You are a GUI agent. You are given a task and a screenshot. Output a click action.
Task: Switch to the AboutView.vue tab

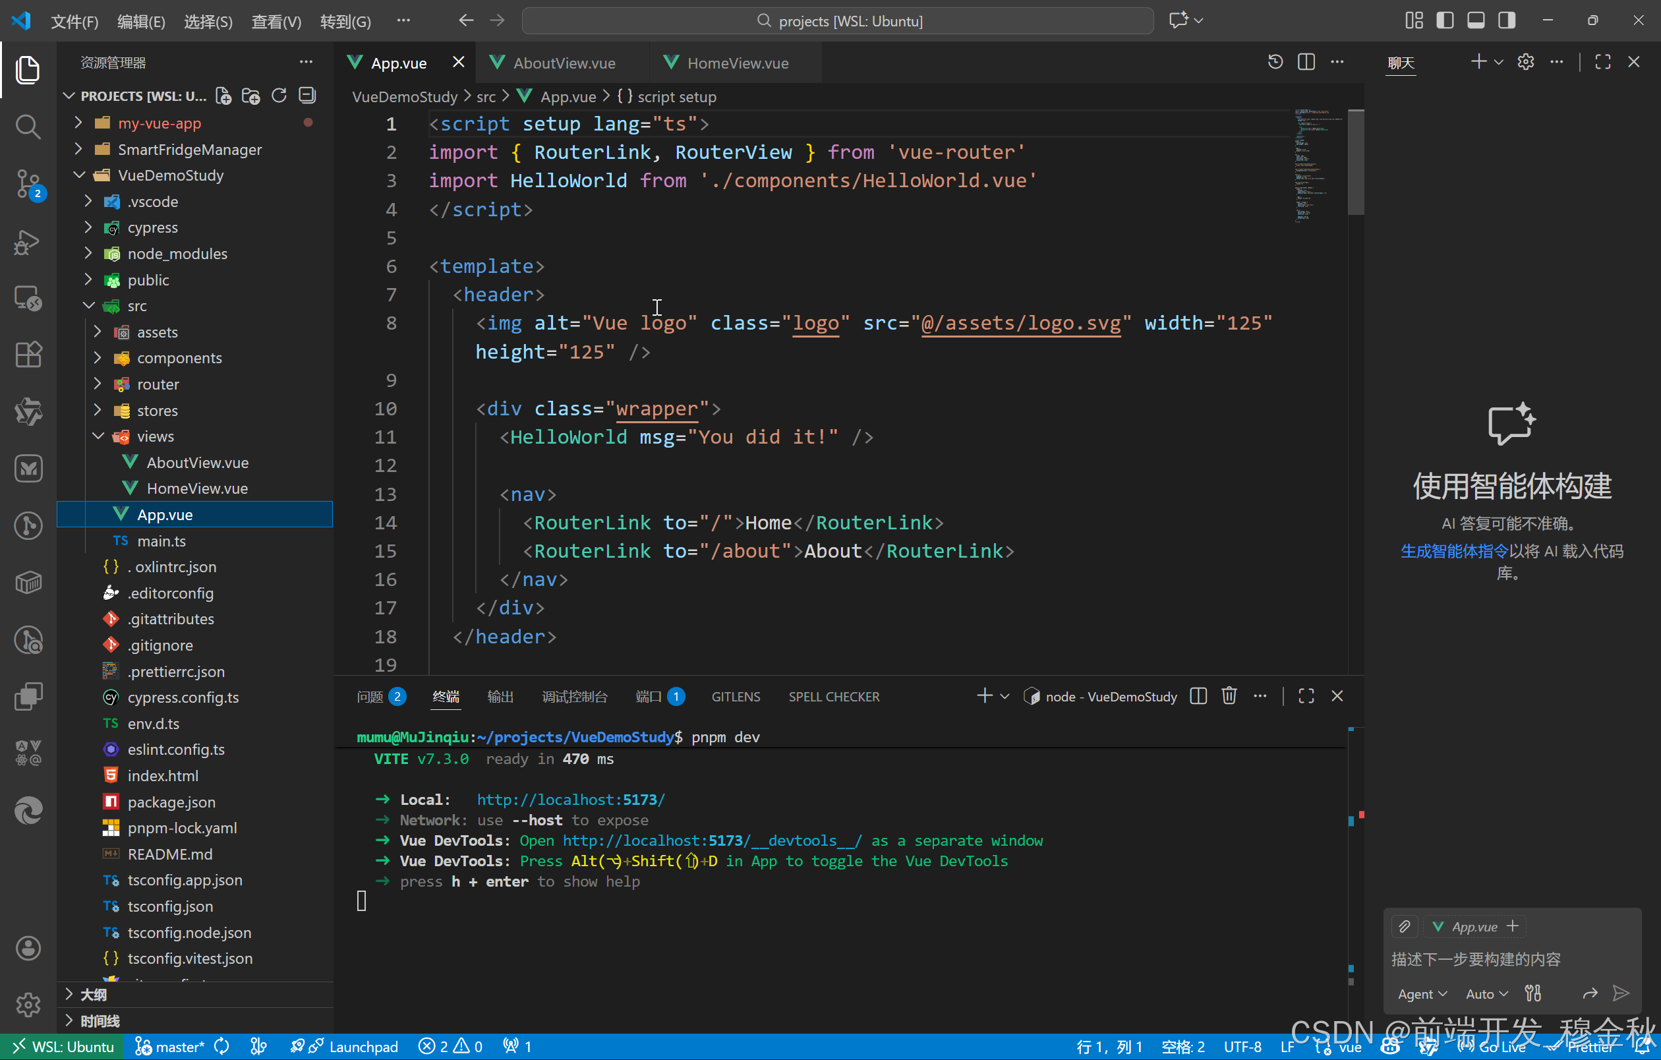[563, 63]
